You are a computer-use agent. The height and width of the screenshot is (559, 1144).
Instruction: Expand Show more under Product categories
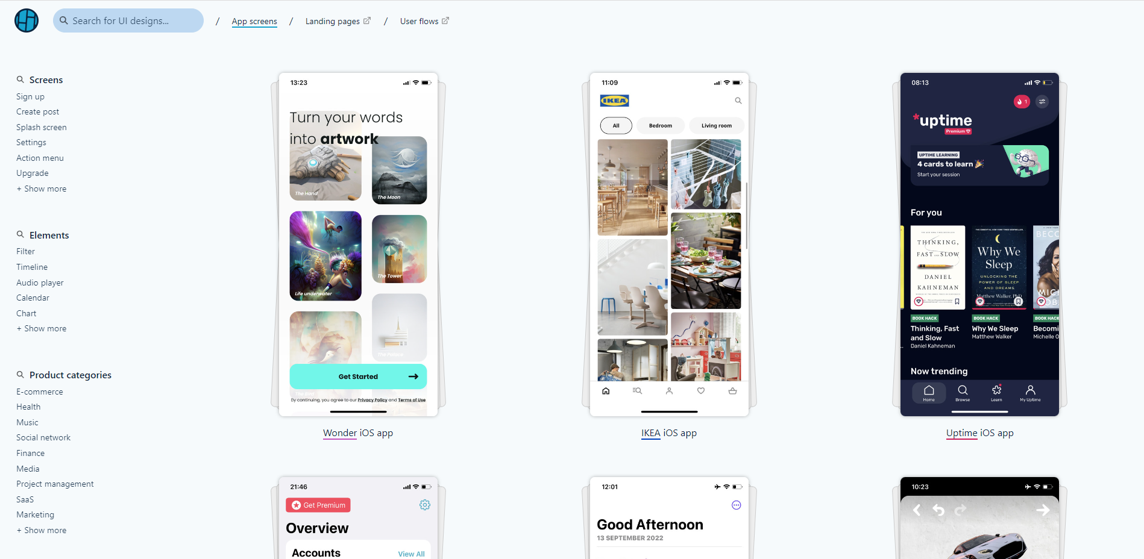coord(42,530)
